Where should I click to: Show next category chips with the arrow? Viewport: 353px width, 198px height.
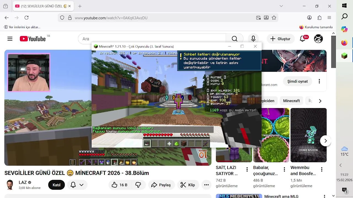[x=320, y=101]
